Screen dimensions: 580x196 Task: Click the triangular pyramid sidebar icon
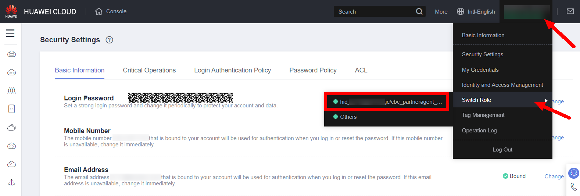[x=11, y=182]
